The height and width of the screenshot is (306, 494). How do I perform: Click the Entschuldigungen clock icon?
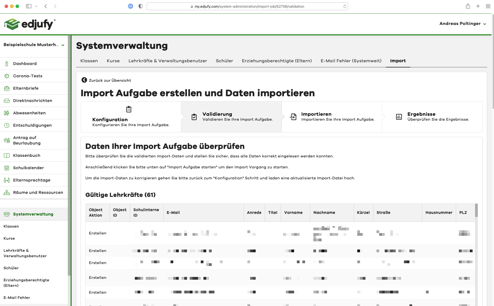[7, 125]
